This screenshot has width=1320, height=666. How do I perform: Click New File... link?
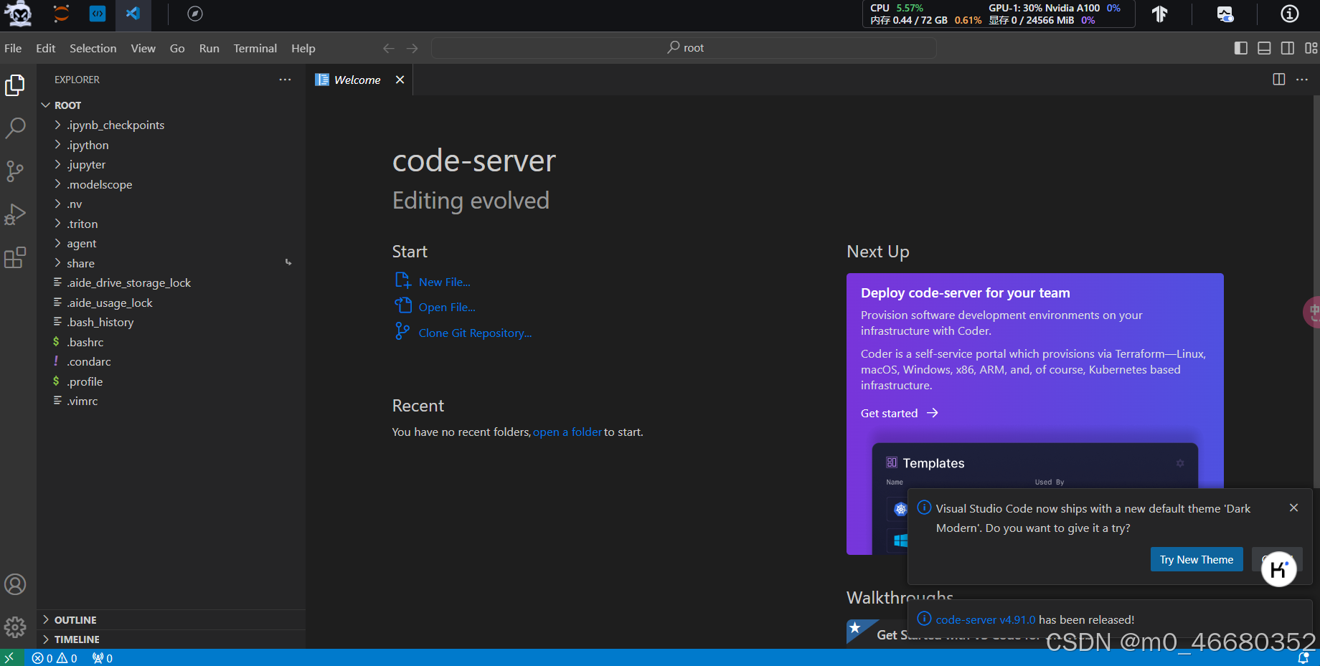444,282
